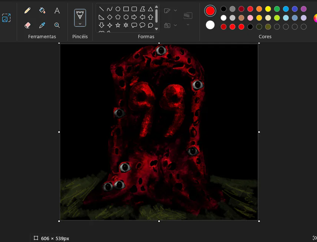Choose the yellow palette swatch
This screenshot has width=317, height=242.
268,9
